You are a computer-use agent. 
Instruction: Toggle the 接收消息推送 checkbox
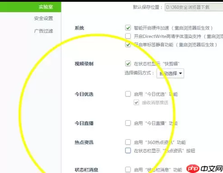coord(136,102)
